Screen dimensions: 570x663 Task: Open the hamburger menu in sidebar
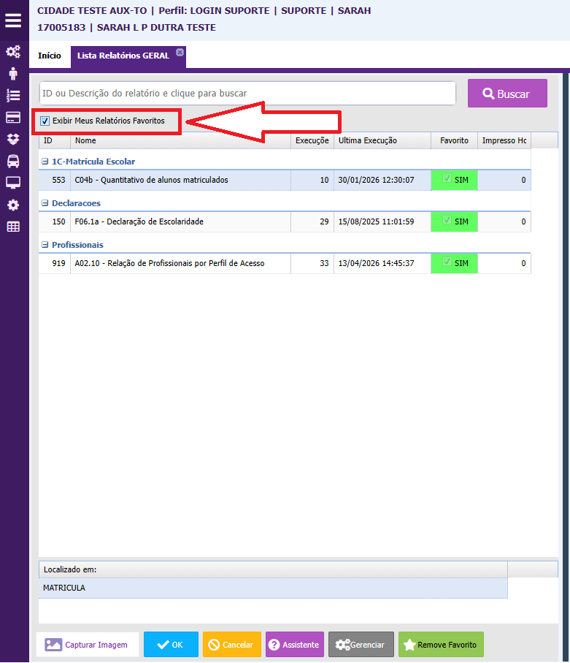[13, 20]
